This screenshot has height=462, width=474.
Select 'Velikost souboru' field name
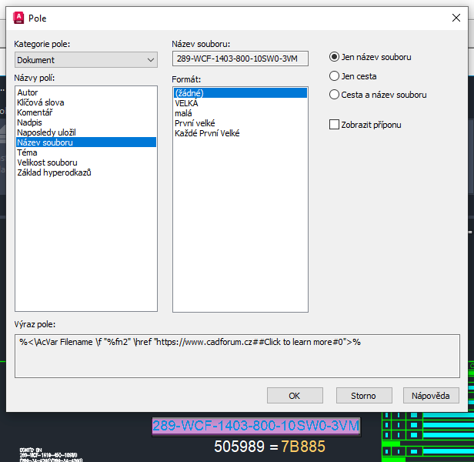click(47, 162)
